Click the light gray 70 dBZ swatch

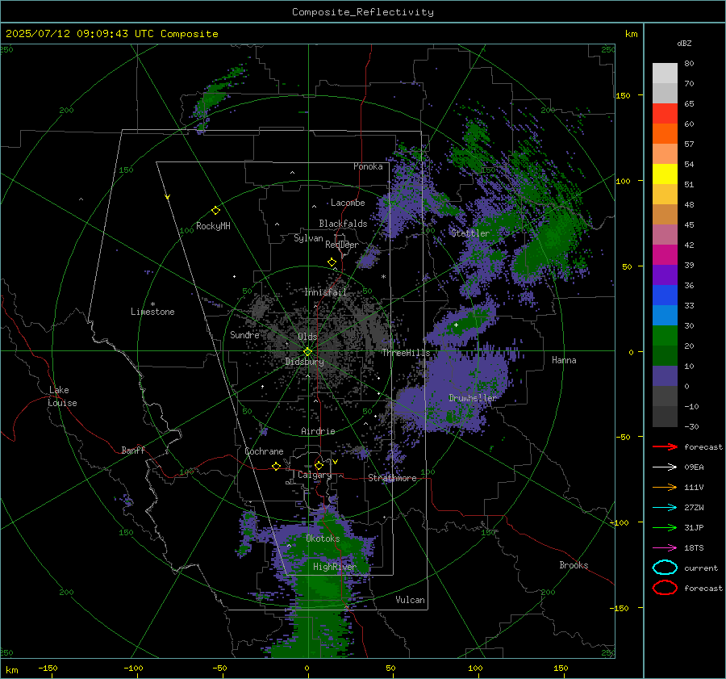[x=665, y=73]
